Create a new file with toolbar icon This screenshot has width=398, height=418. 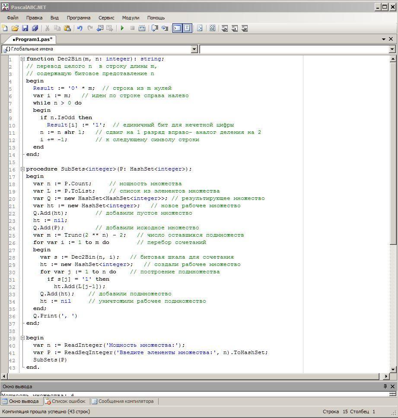[x=5, y=28]
